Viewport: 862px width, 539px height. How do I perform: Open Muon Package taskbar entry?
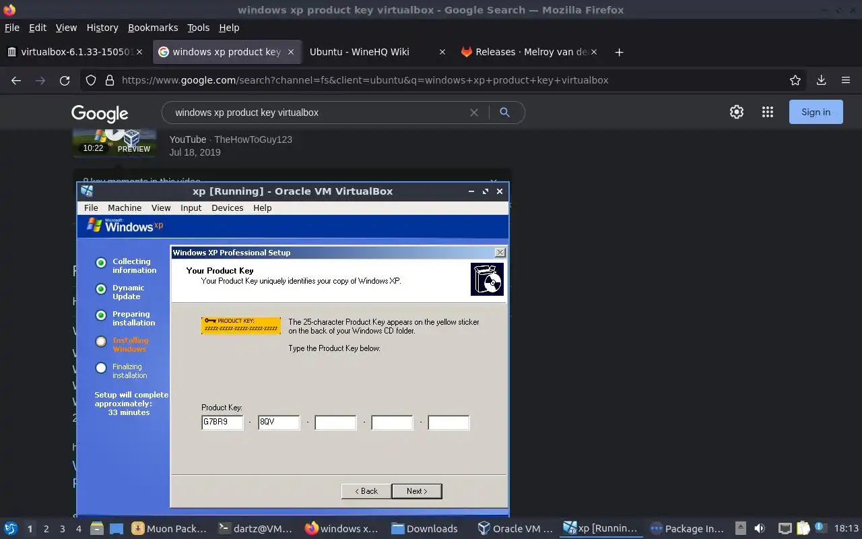coord(170,529)
